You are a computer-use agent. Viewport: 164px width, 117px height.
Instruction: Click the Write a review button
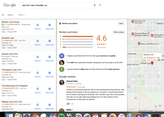pos(119,32)
